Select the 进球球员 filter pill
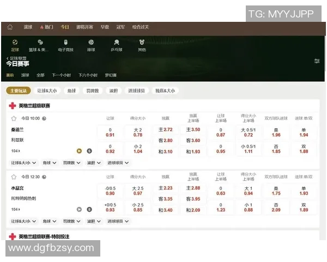Image resolution: width=327 pixels, height=262 pixels. click(x=136, y=91)
